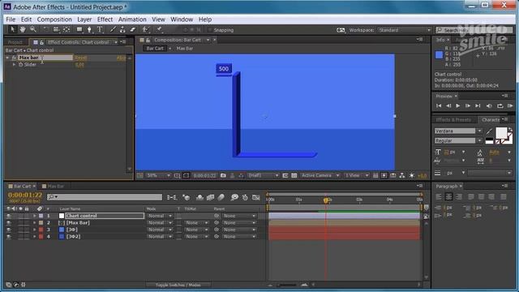Click the frame blending timeline icon
This screenshot has width=519, height=292.
tap(211, 197)
